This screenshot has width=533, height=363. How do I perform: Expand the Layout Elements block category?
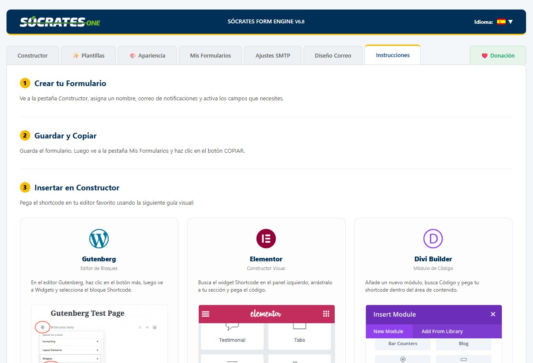(70, 350)
